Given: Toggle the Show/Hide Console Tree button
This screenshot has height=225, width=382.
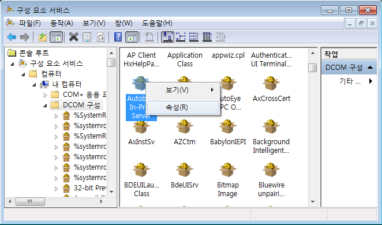Looking at the screenshot, I should point(57,37).
